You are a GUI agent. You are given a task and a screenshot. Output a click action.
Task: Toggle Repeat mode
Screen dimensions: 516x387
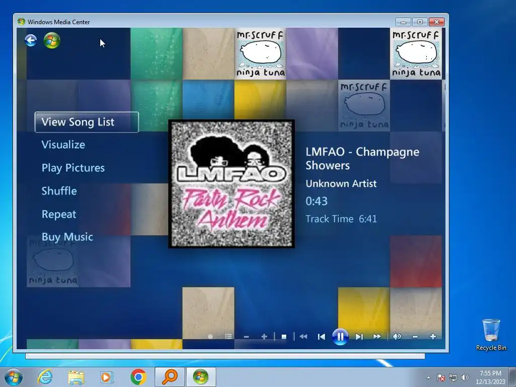59,214
